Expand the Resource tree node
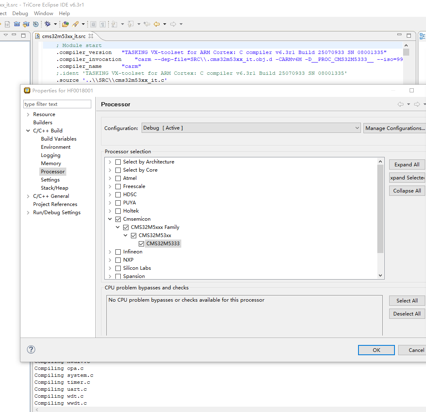Image resolution: width=426 pixels, height=412 pixels. click(28, 114)
